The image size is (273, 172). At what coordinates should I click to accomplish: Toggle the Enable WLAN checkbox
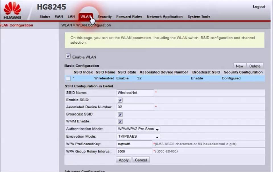(x=68, y=56)
